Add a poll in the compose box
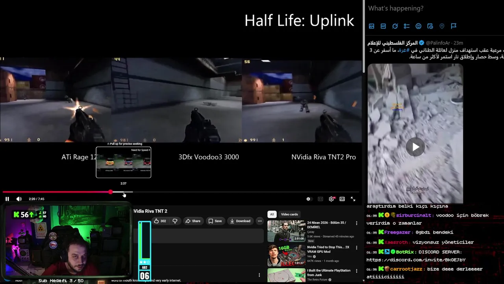Image resolution: width=504 pixels, height=284 pixels. pos(407,26)
